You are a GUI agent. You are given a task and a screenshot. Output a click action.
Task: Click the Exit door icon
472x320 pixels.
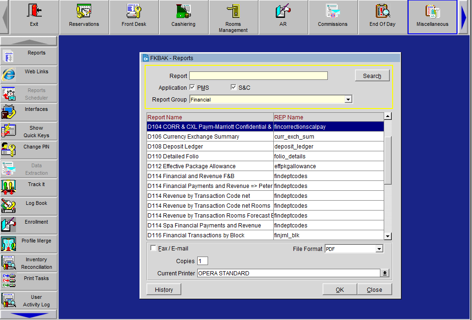click(x=34, y=11)
